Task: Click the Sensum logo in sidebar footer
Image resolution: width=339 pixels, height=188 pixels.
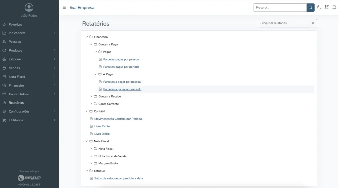Action: point(29,178)
